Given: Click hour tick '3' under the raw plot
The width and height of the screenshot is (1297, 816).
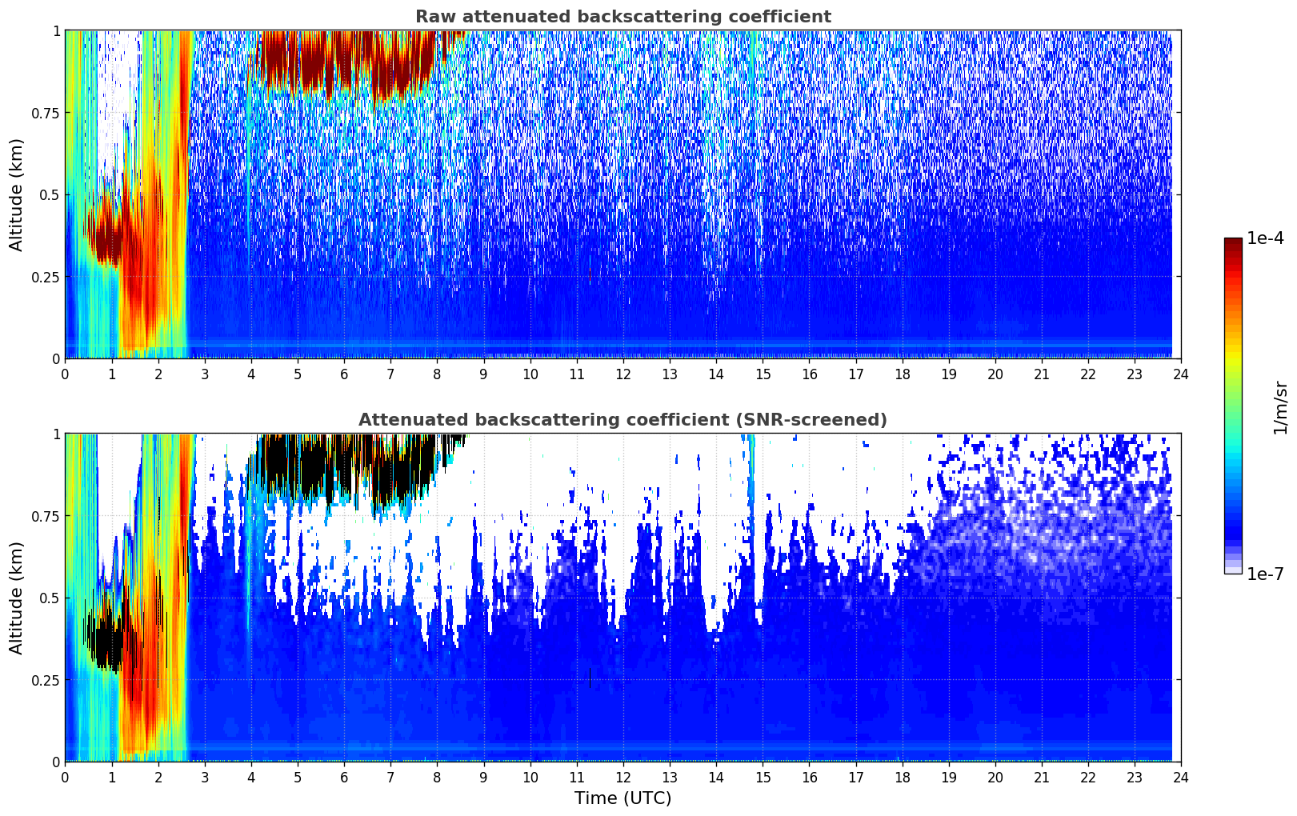Looking at the screenshot, I should point(204,374).
